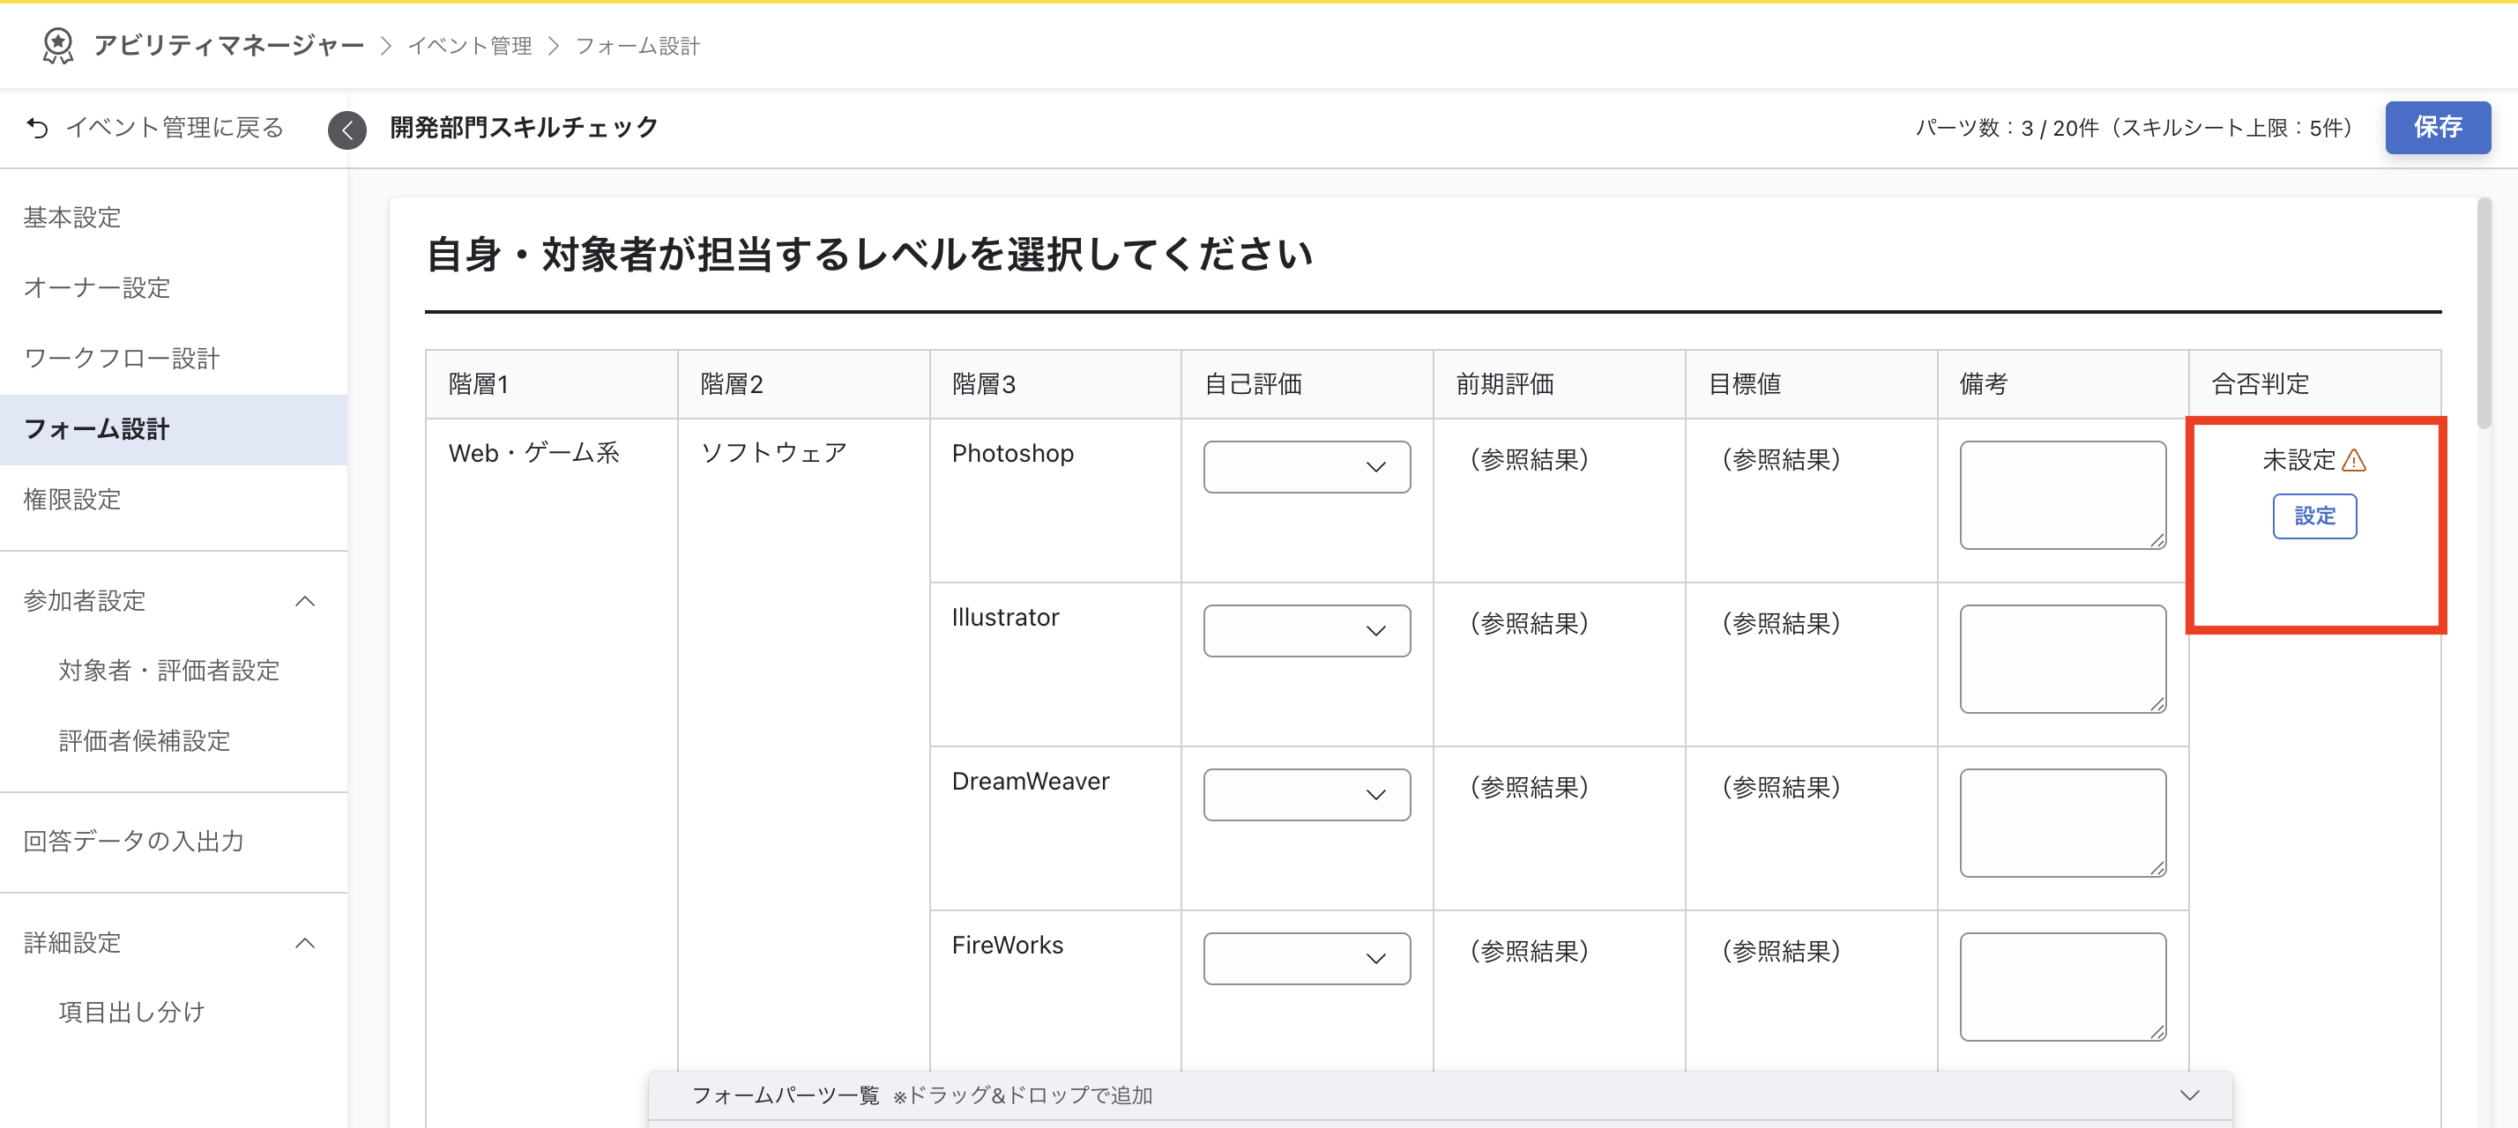
Task: Collapse the 参加者設定 section chevron
Action: coord(305,601)
